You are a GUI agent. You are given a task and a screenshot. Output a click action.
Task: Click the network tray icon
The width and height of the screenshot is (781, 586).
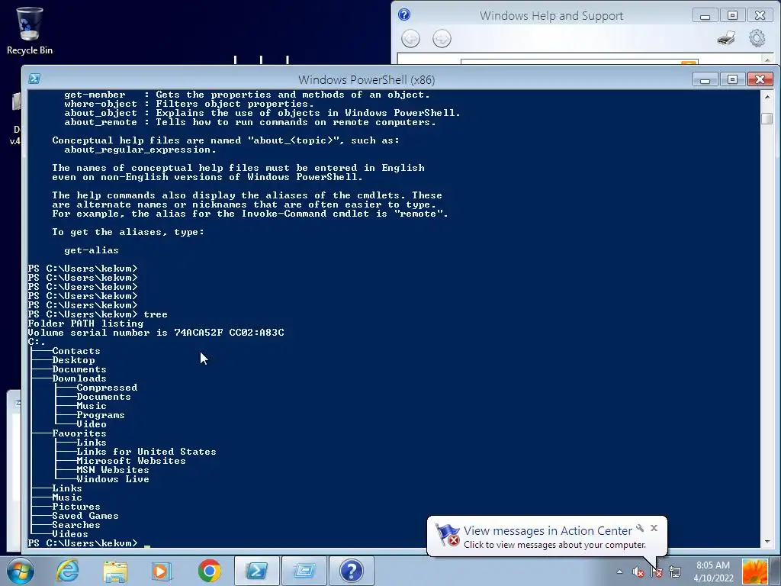coord(675,572)
